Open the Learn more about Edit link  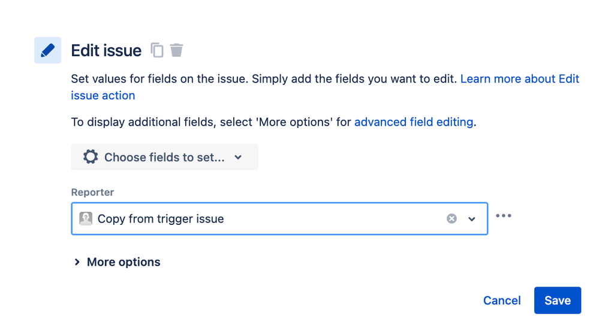coord(520,78)
